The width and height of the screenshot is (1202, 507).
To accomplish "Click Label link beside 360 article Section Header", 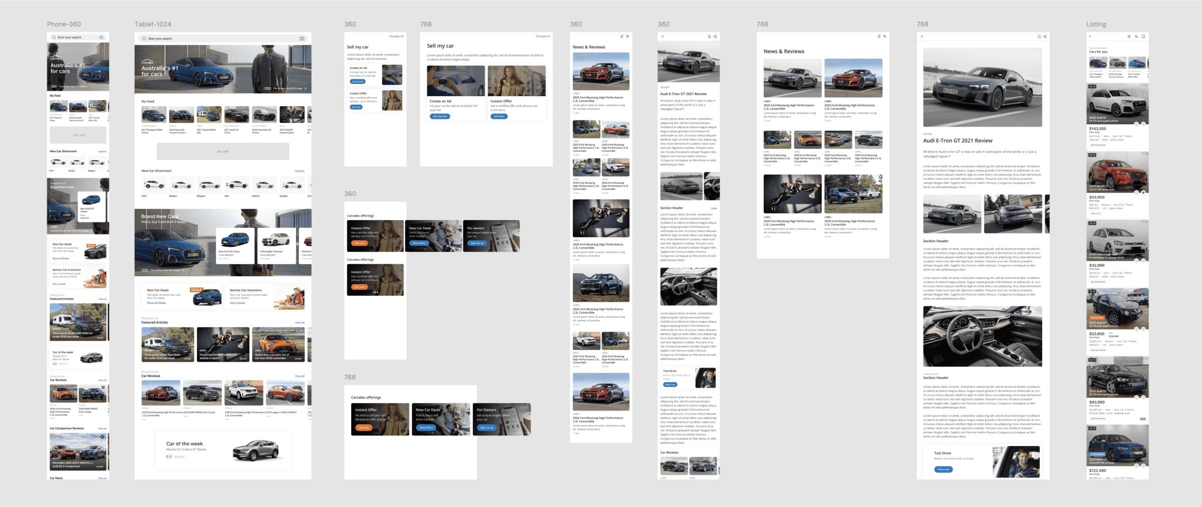I will 714,208.
